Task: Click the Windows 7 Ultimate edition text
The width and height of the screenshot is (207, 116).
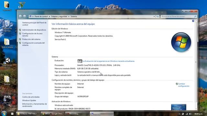Action: point(63,32)
